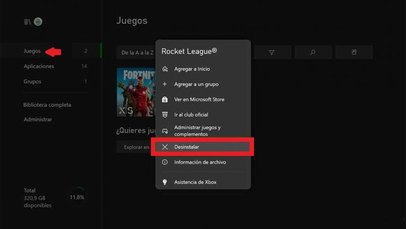Click the club shield icon
Screen dimensions: 406x229
coord(165,114)
